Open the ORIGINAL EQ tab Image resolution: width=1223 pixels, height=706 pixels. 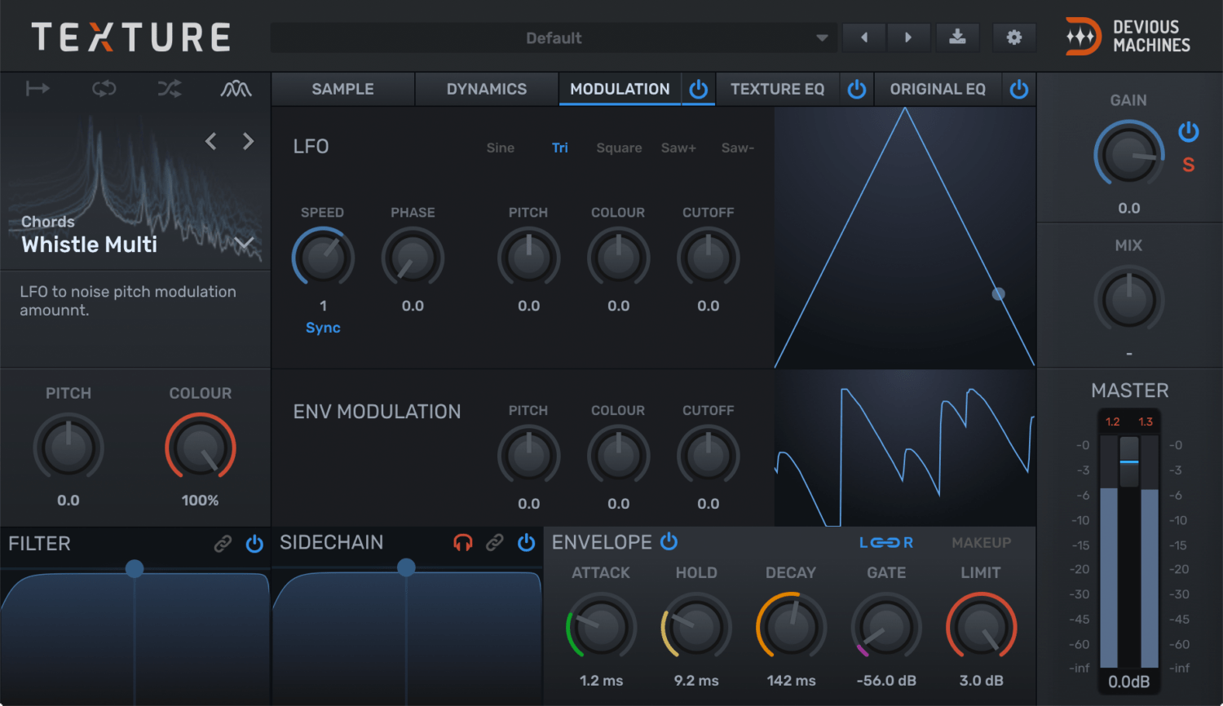938,89
